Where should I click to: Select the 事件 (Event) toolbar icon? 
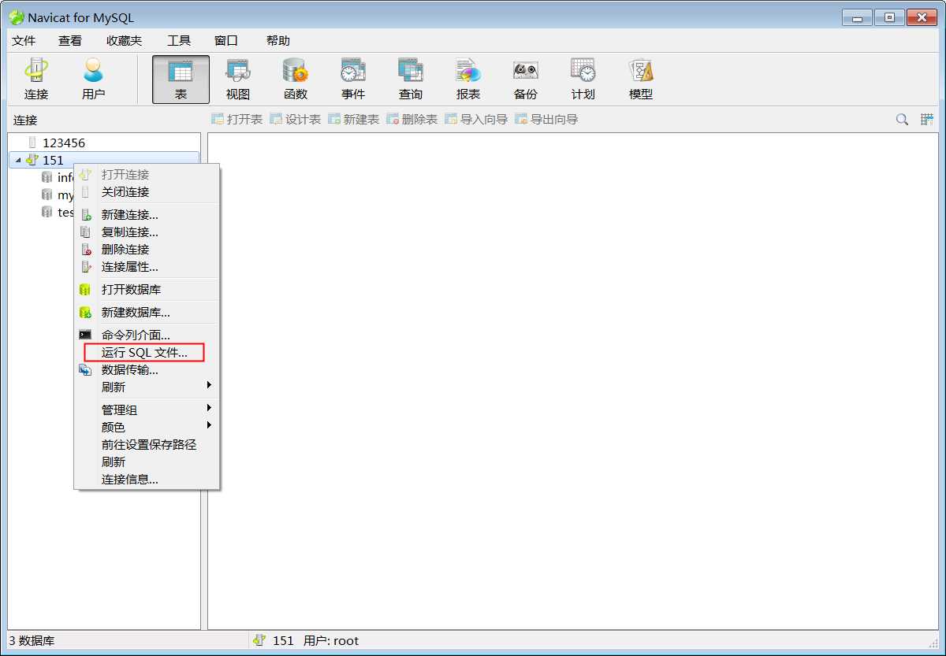click(353, 79)
